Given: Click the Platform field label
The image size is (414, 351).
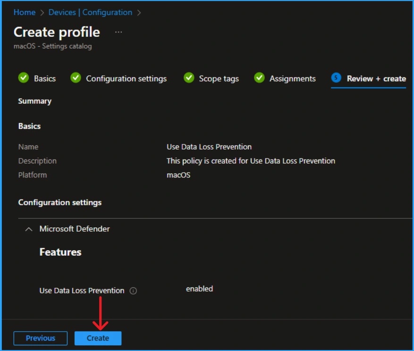Looking at the screenshot, I should (33, 175).
